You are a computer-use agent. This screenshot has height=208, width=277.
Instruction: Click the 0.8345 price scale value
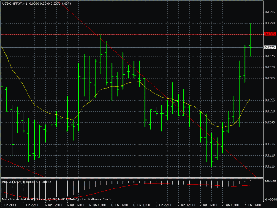[x=270, y=122]
